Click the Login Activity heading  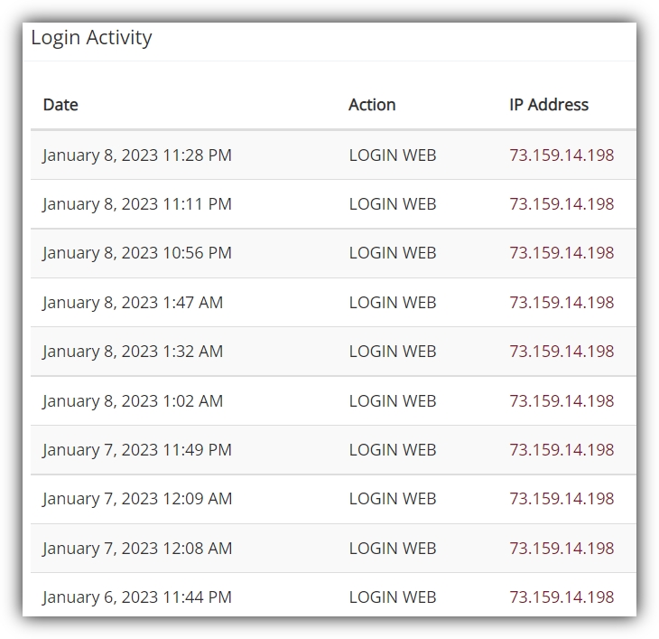click(x=91, y=38)
